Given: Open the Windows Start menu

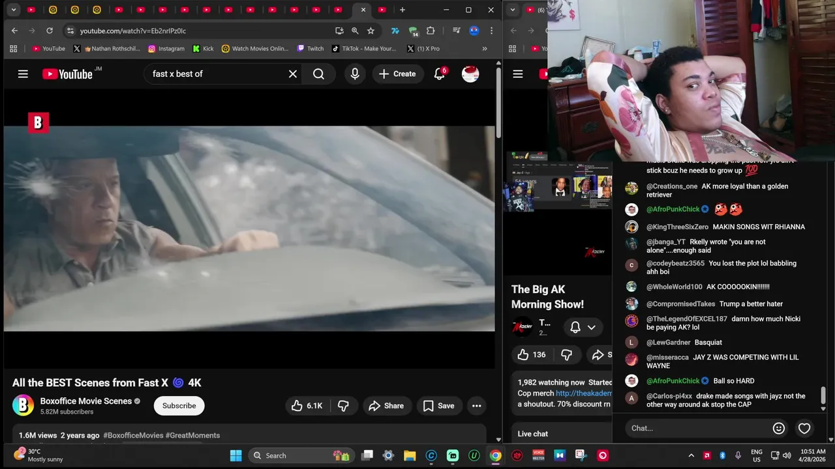Looking at the screenshot, I should pyautogui.click(x=235, y=455).
